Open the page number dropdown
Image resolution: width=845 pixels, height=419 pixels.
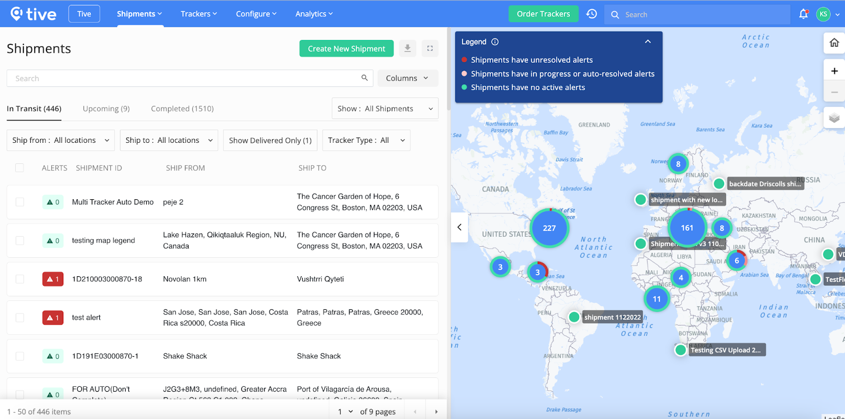pyautogui.click(x=345, y=412)
